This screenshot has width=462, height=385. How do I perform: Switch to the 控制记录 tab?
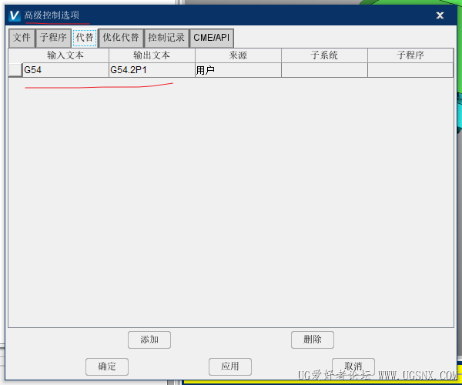166,38
